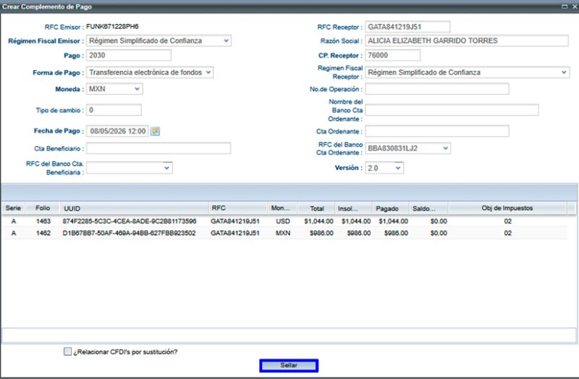The image size is (579, 379).
Task: Click RFC cell in folio 1463 row
Action: point(234,221)
